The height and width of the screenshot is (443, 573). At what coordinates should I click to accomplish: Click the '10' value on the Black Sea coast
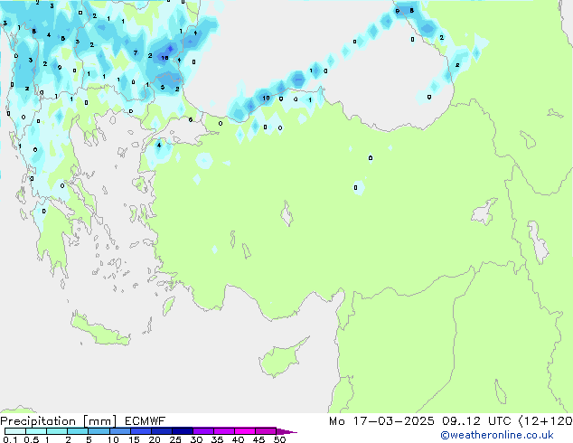pos(266,98)
